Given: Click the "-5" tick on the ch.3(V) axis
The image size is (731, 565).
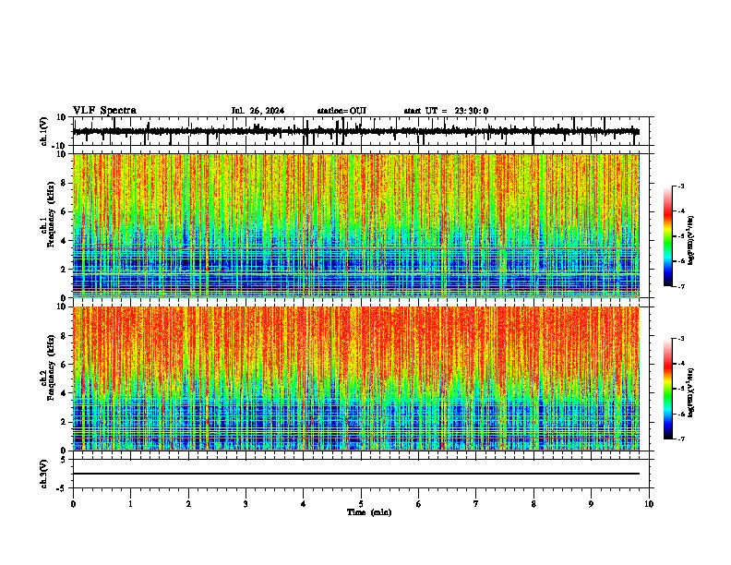Looking at the screenshot, I should (x=63, y=488).
